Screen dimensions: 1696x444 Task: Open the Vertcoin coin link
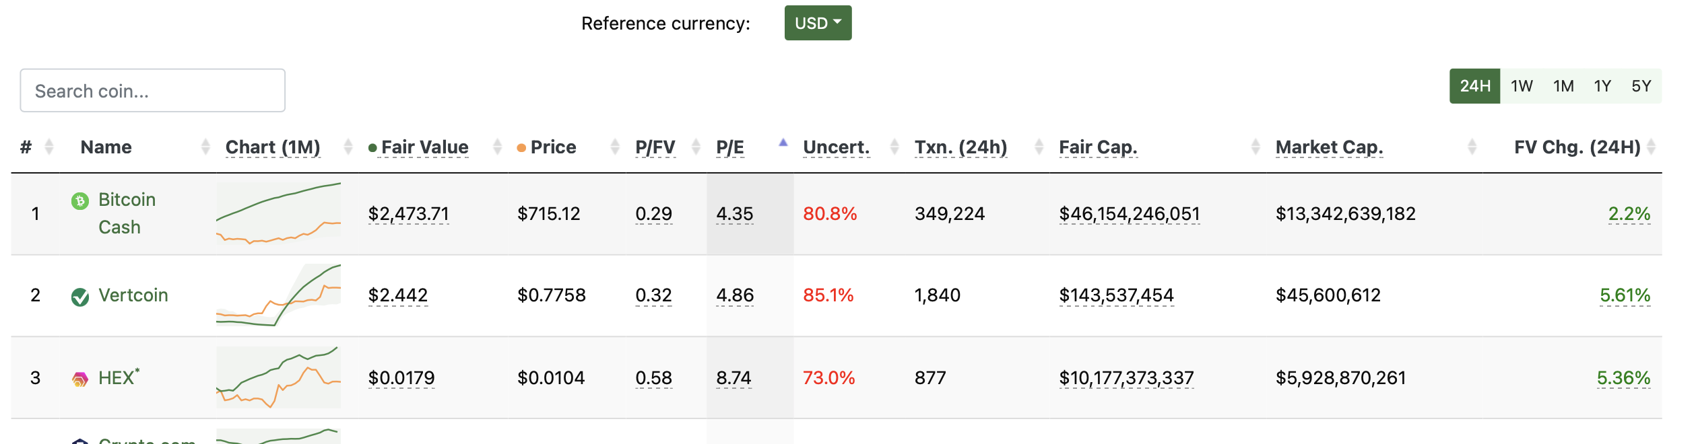pos(133,295)
